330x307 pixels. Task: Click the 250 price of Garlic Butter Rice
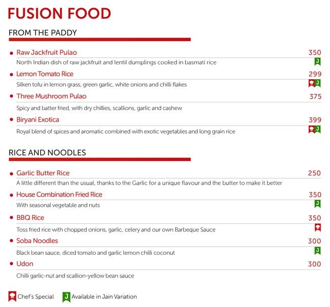tap(314, 173)
